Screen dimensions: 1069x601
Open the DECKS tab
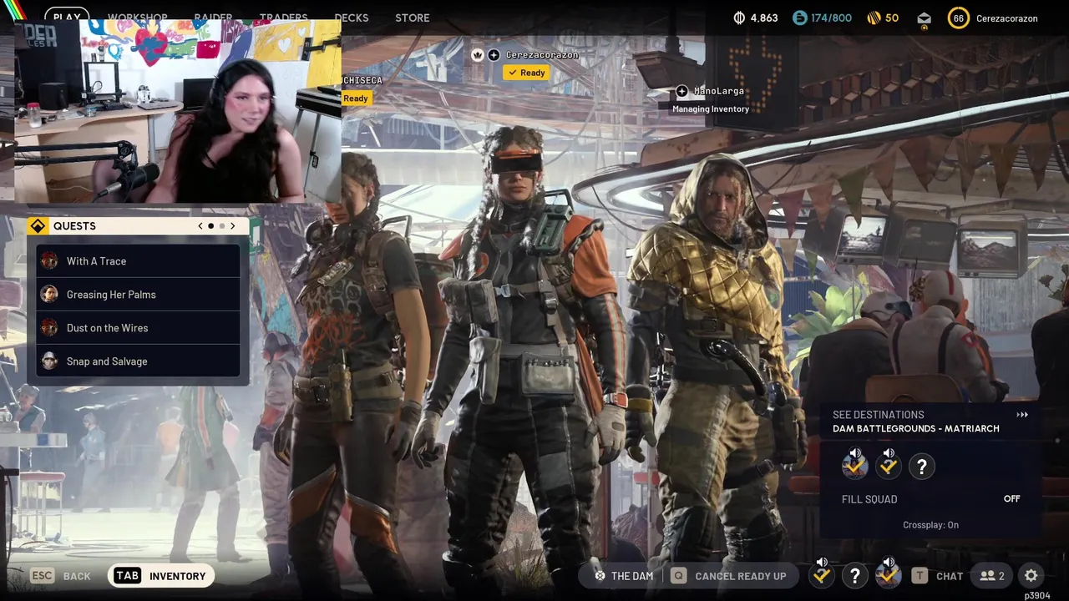coord(352,18)
